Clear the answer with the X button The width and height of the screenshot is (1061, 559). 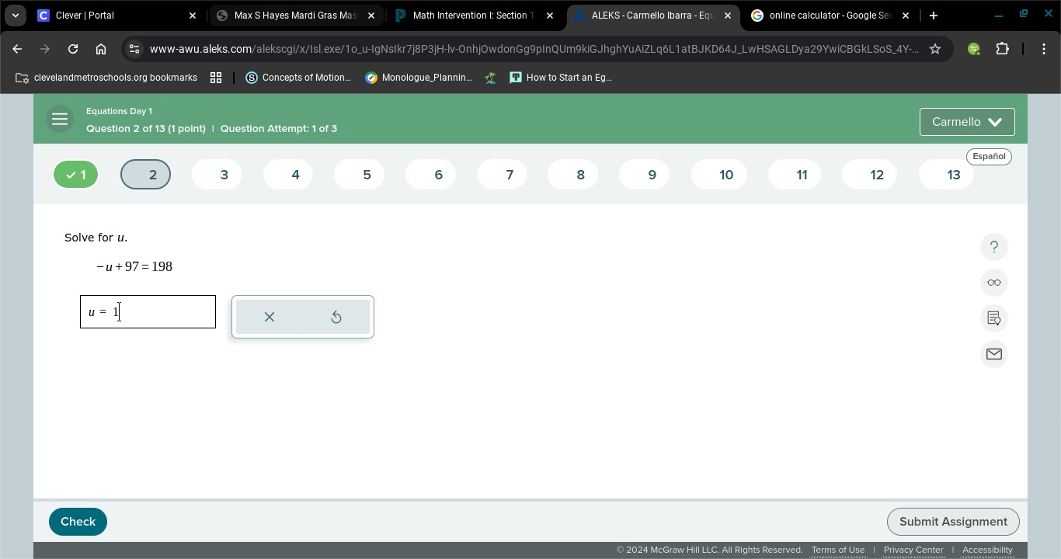270,317
